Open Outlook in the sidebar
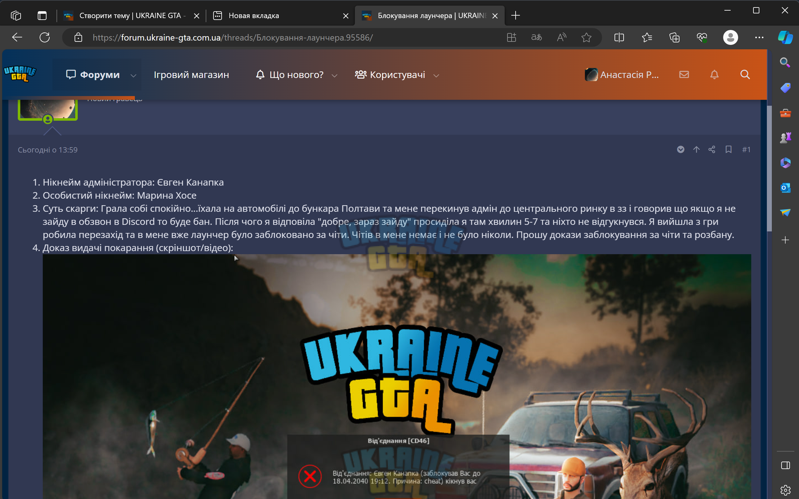The height and width of the screenshot is (499, 799). (785, 188)
